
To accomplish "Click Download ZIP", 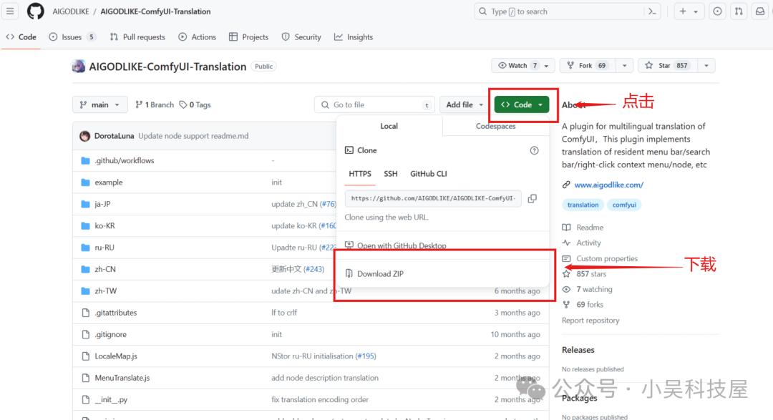I will [x=374, y=273].
